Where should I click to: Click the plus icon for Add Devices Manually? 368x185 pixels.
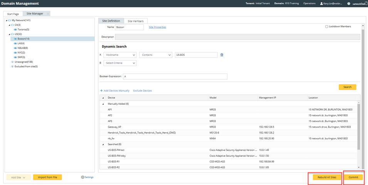[101, 91]
